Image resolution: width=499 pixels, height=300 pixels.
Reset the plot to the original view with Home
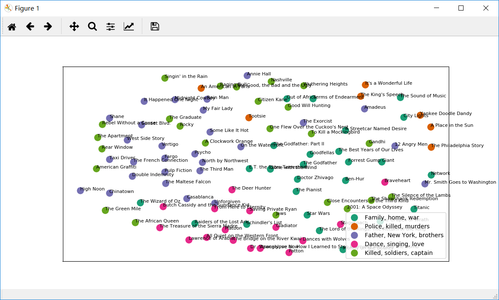(12, 27)
